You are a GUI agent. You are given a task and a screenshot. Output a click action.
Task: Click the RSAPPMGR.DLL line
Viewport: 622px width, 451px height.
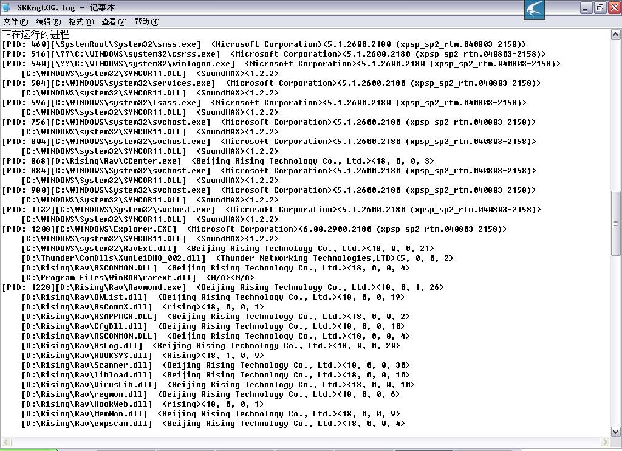coord(216,317)
